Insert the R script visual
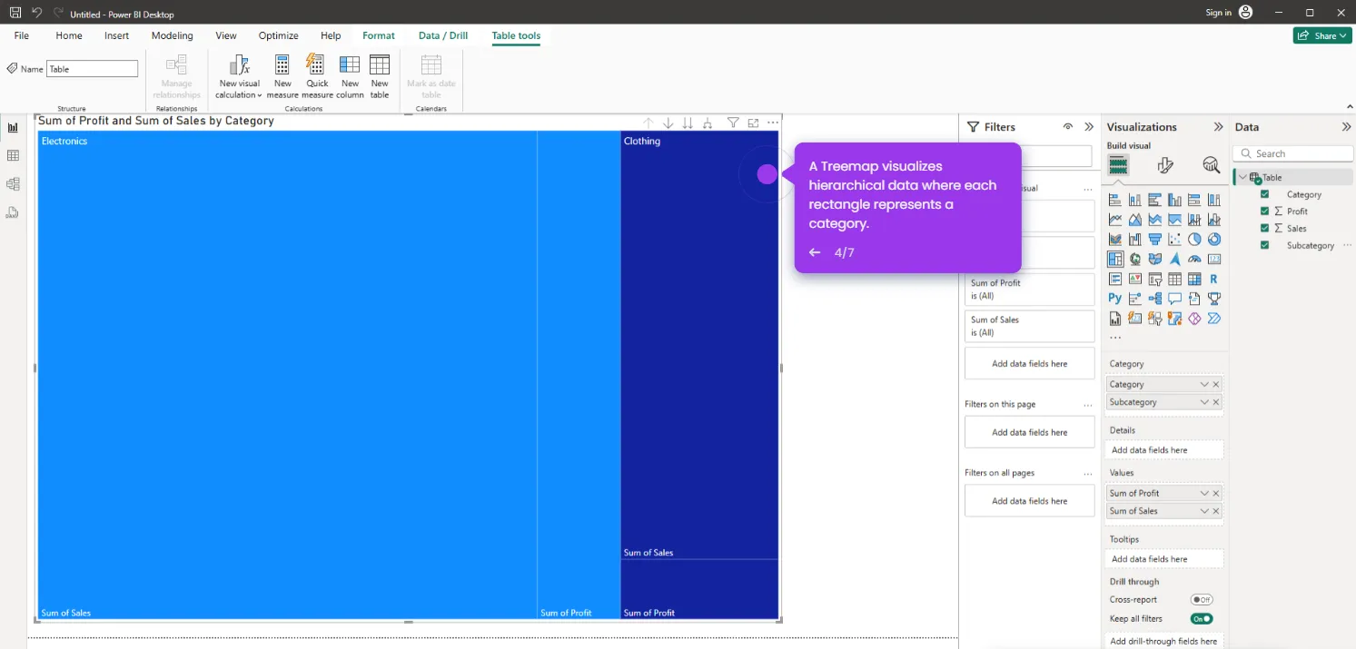Viewport: 1356px width, 649px height. [1214, 279]
